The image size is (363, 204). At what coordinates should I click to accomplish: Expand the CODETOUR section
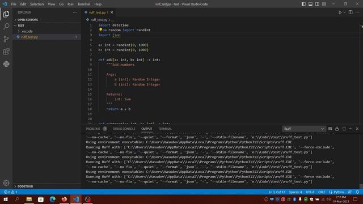[25, 186]
